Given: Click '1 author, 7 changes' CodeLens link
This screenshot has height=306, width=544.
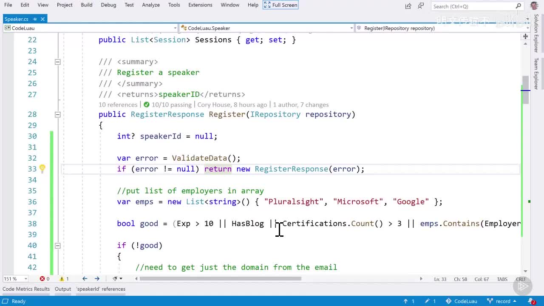Looking at the screenshot, I should pos(301,105).
